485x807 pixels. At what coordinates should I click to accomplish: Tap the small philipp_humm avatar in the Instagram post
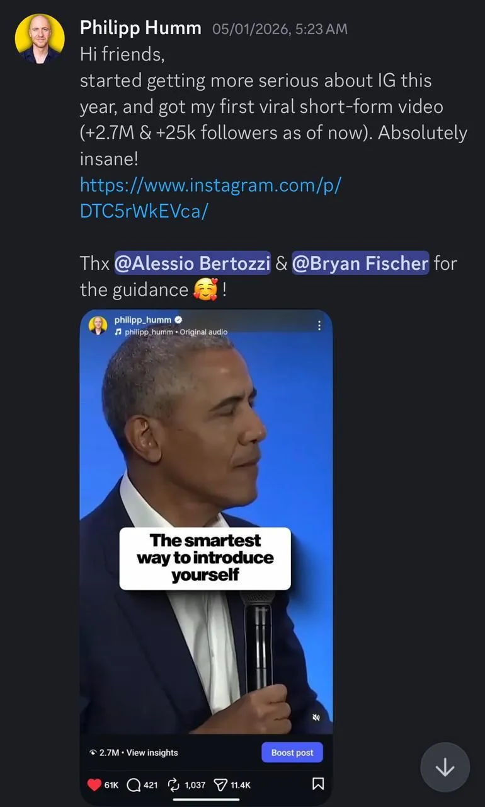pos(98,325)
